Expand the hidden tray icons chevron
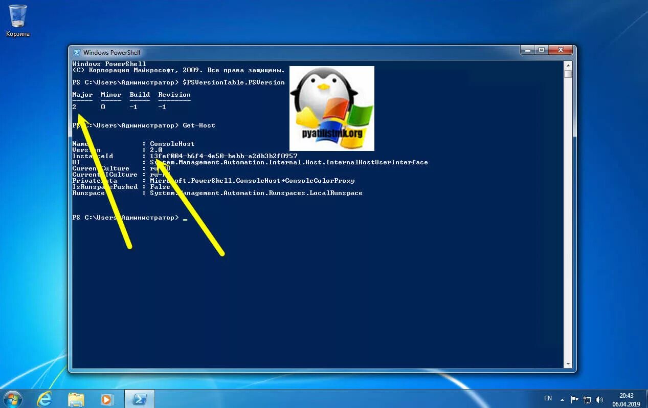This screenshot has width=648, height=408. click(x=562, y=399)
